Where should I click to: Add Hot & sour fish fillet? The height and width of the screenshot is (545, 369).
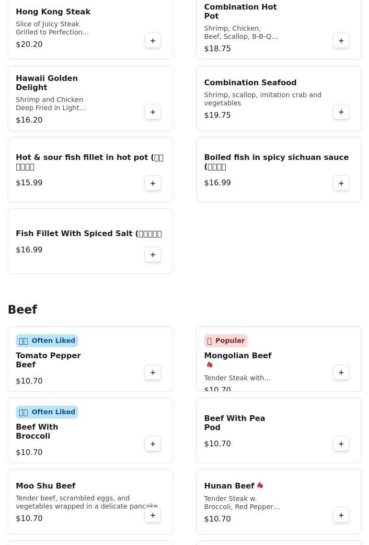coord(153,183)
